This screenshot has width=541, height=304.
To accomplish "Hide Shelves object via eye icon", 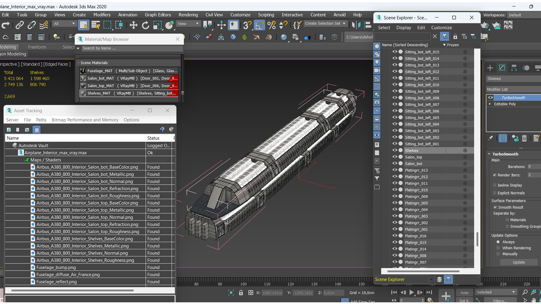I will 395,150.
